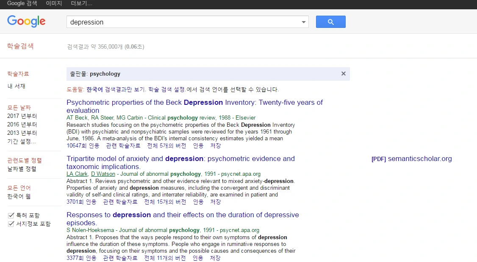
Task: Open 더보기 menu in the top bar
Action: (x=81, y=3)
